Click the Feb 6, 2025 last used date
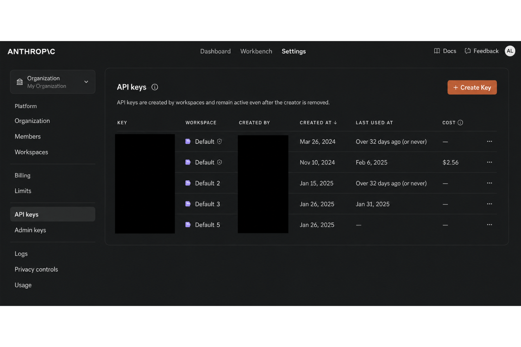 point(371,162)
